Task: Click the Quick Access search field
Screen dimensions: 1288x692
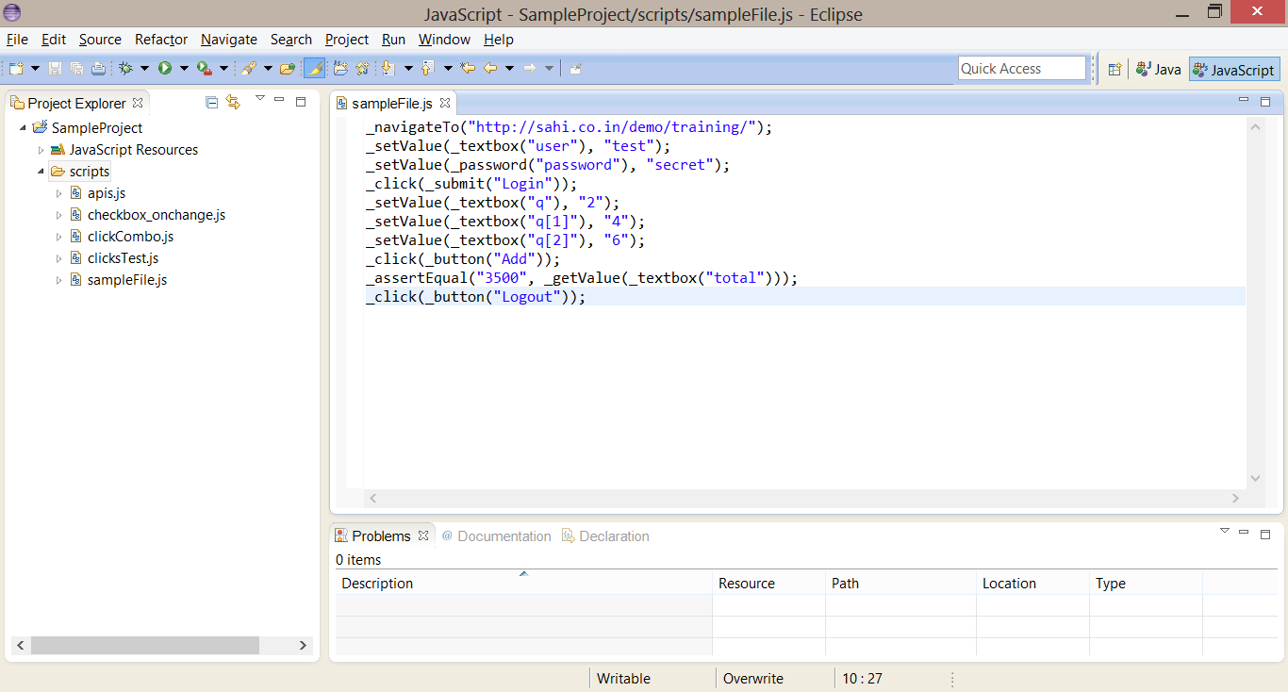Action: coord(1022,68)
